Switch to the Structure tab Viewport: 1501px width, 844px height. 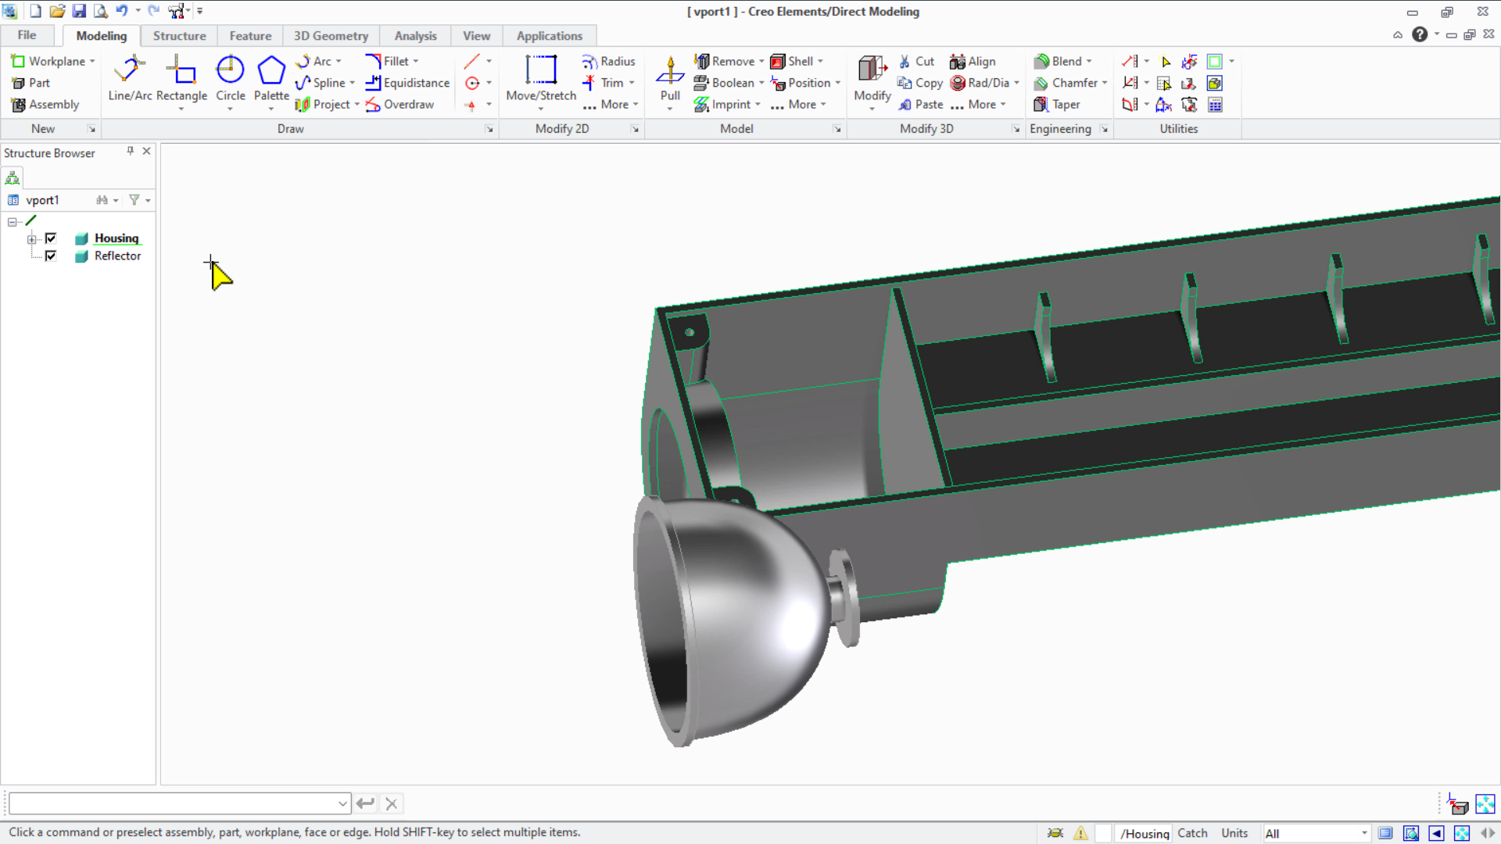tap(179, 36)
